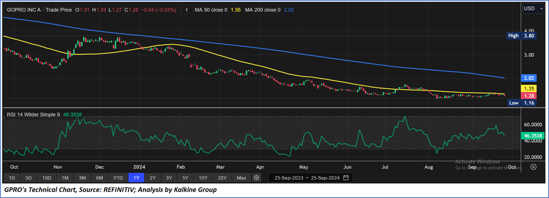
Task: Click the calendar icon in date range
Action: [x=346, y=178]
